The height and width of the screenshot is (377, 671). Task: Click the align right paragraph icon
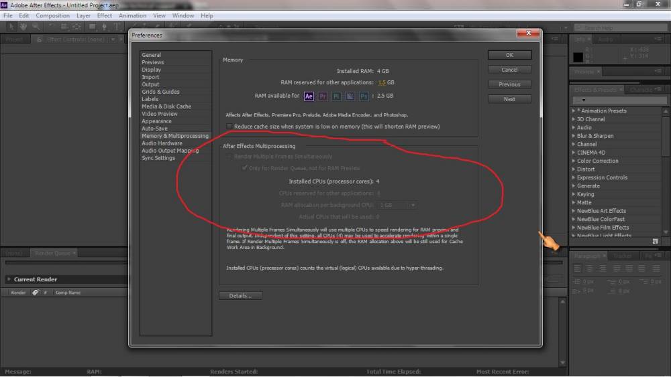(603, 269)
